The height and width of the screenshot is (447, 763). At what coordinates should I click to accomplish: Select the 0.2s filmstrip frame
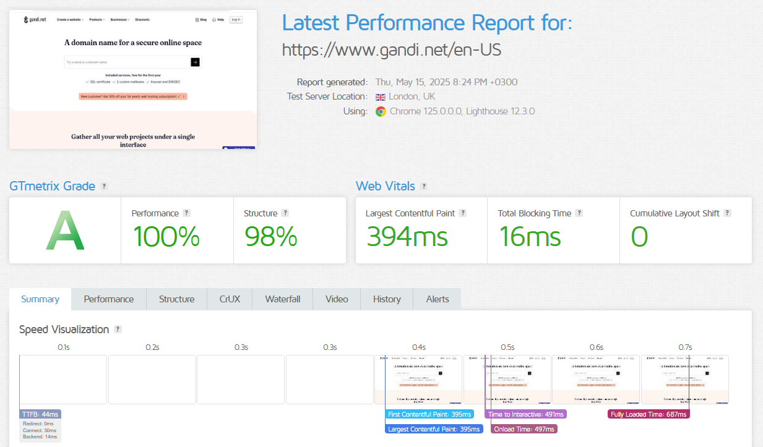[152, 380]
